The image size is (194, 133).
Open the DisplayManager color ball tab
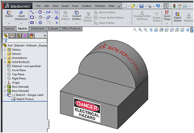point(31,36)
